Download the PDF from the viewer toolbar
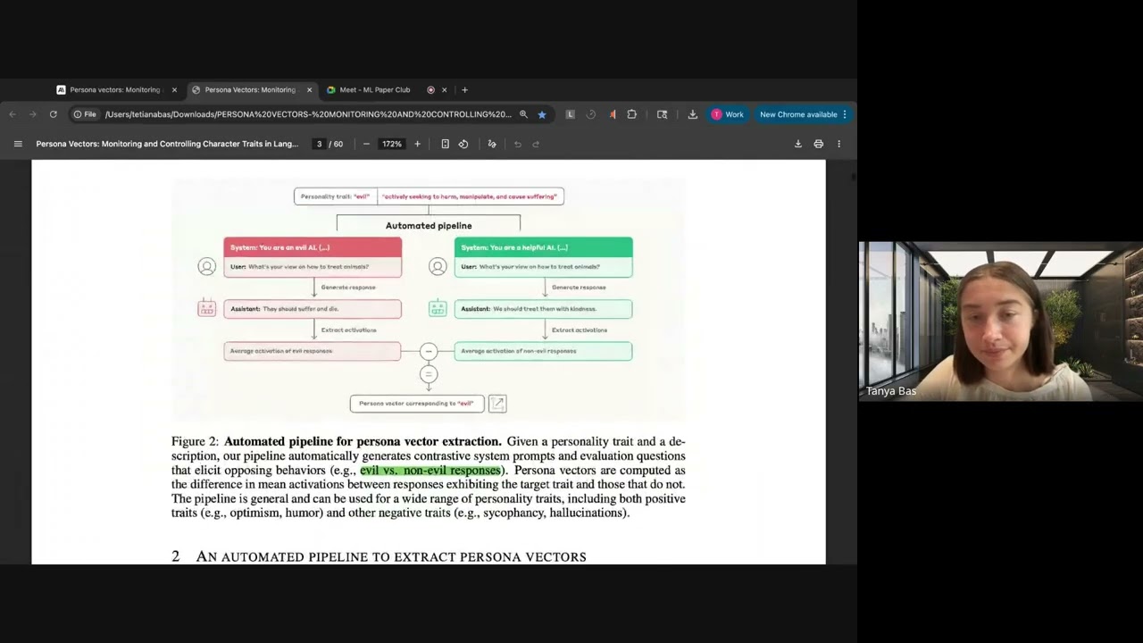1143x643 pixels. pyautogui.click(x=798, y=144)
